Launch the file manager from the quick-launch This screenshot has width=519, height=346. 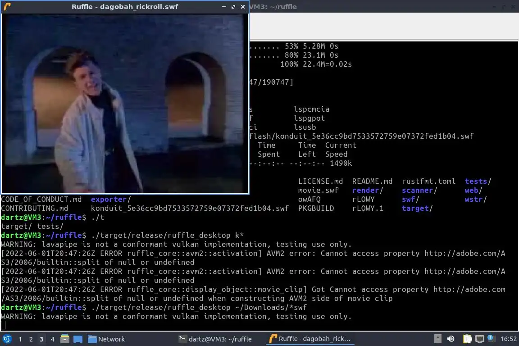click(65, 339)
